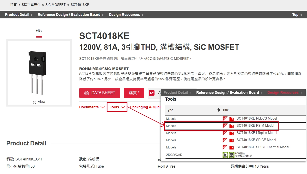Expand the Design Resources nav chevron
The width and height of the screenshot is (307, 174).
coord(142,15)
